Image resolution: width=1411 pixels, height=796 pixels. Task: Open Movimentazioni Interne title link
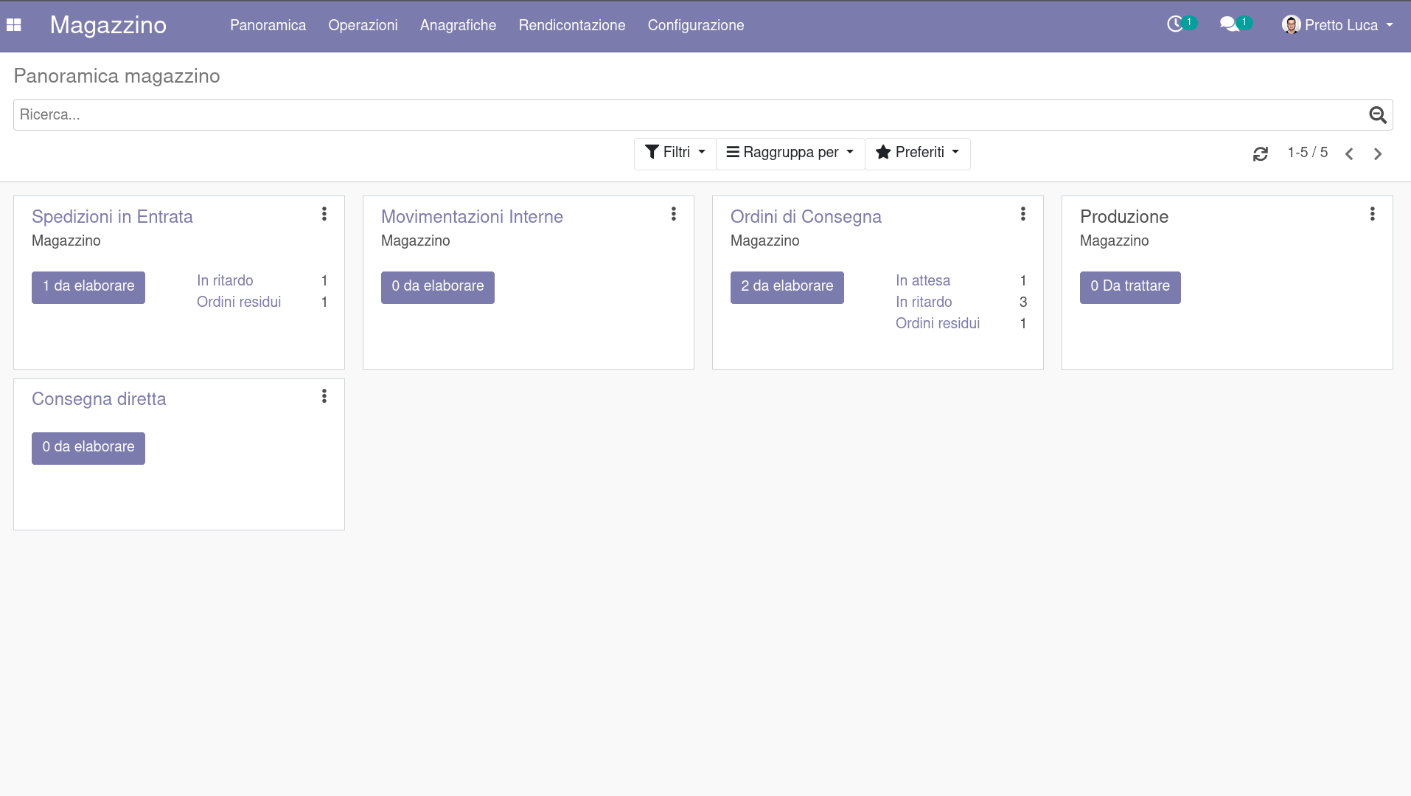pyautogui.click(x=472, y=217)
